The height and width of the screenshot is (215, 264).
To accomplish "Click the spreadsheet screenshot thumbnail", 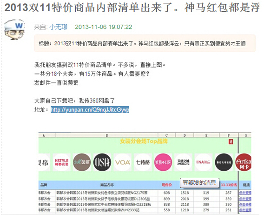I will (x=145, y=173).
